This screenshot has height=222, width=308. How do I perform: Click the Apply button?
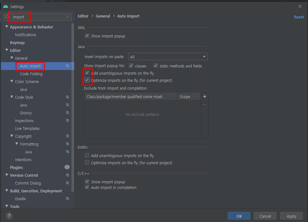click(x=291, y=216)
